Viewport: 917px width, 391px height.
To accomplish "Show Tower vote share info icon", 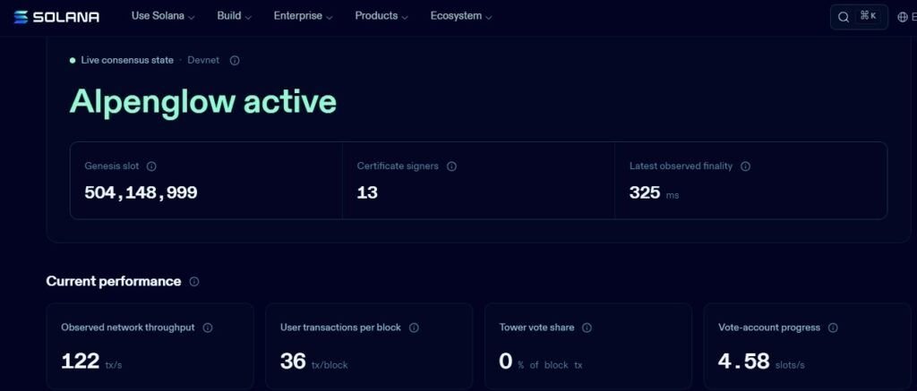I will coord(587,327).
